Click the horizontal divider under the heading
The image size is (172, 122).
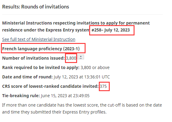[x=83, y=14]
